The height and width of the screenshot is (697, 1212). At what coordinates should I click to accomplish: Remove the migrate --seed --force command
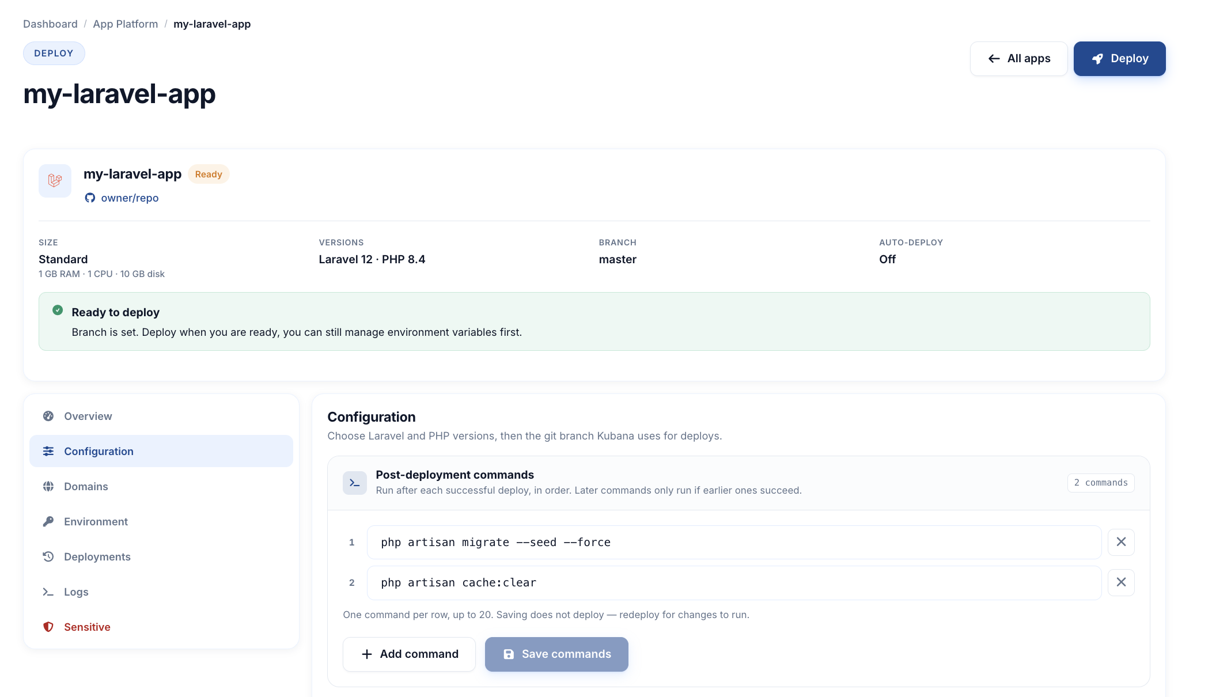click(x=1121, y=542)
